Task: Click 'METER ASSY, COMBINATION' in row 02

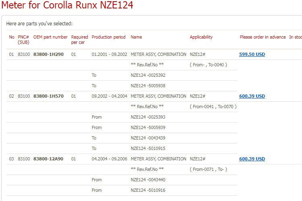Action: click(x=159, y=96)
